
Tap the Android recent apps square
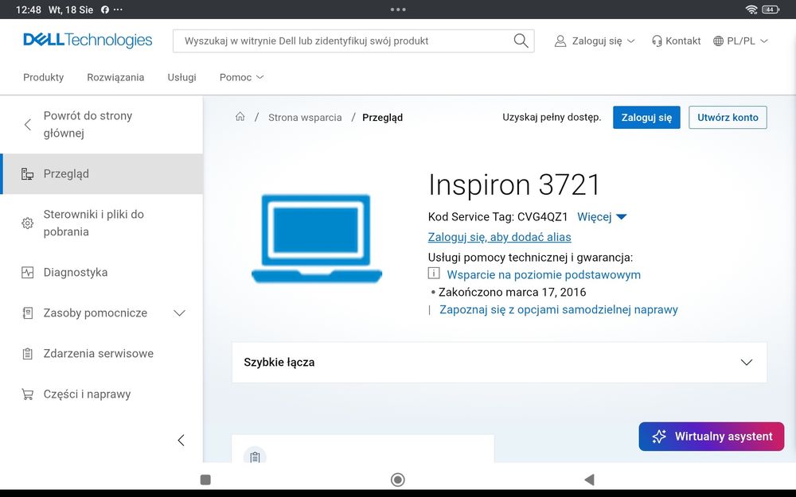pyautogui.click(x=205, y=480)
